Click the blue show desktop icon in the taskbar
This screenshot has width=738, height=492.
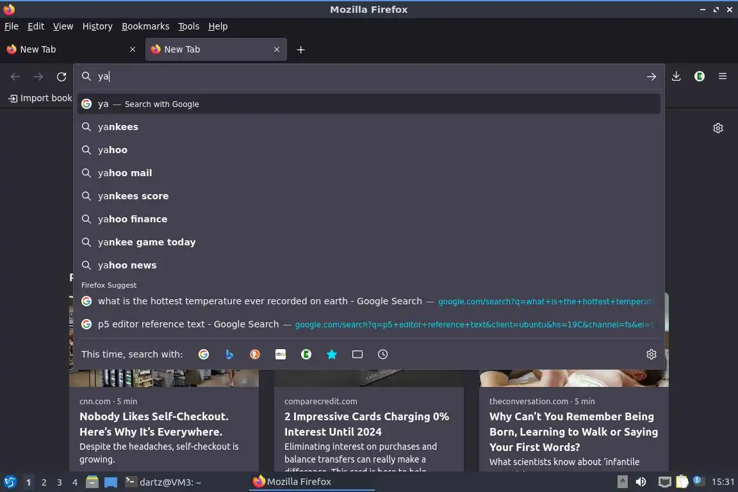(x=111, y=482)
